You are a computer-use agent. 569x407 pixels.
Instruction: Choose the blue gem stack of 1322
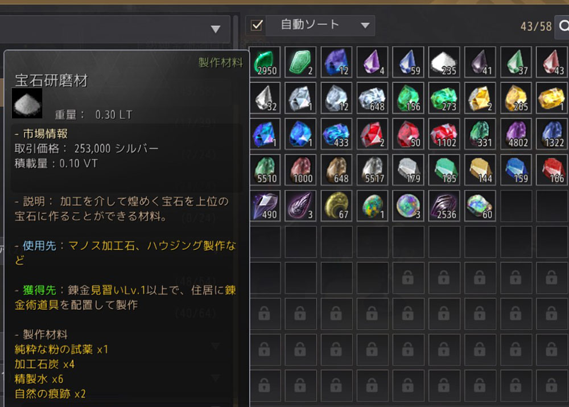[x=551, y=134]
